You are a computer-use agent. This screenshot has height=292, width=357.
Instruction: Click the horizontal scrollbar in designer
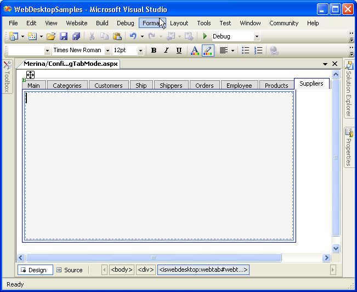154,257
